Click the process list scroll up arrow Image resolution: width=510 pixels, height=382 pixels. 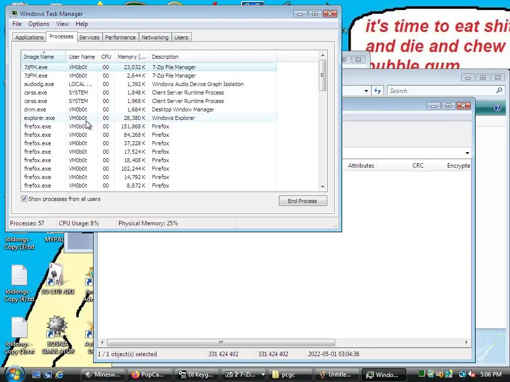323,55
